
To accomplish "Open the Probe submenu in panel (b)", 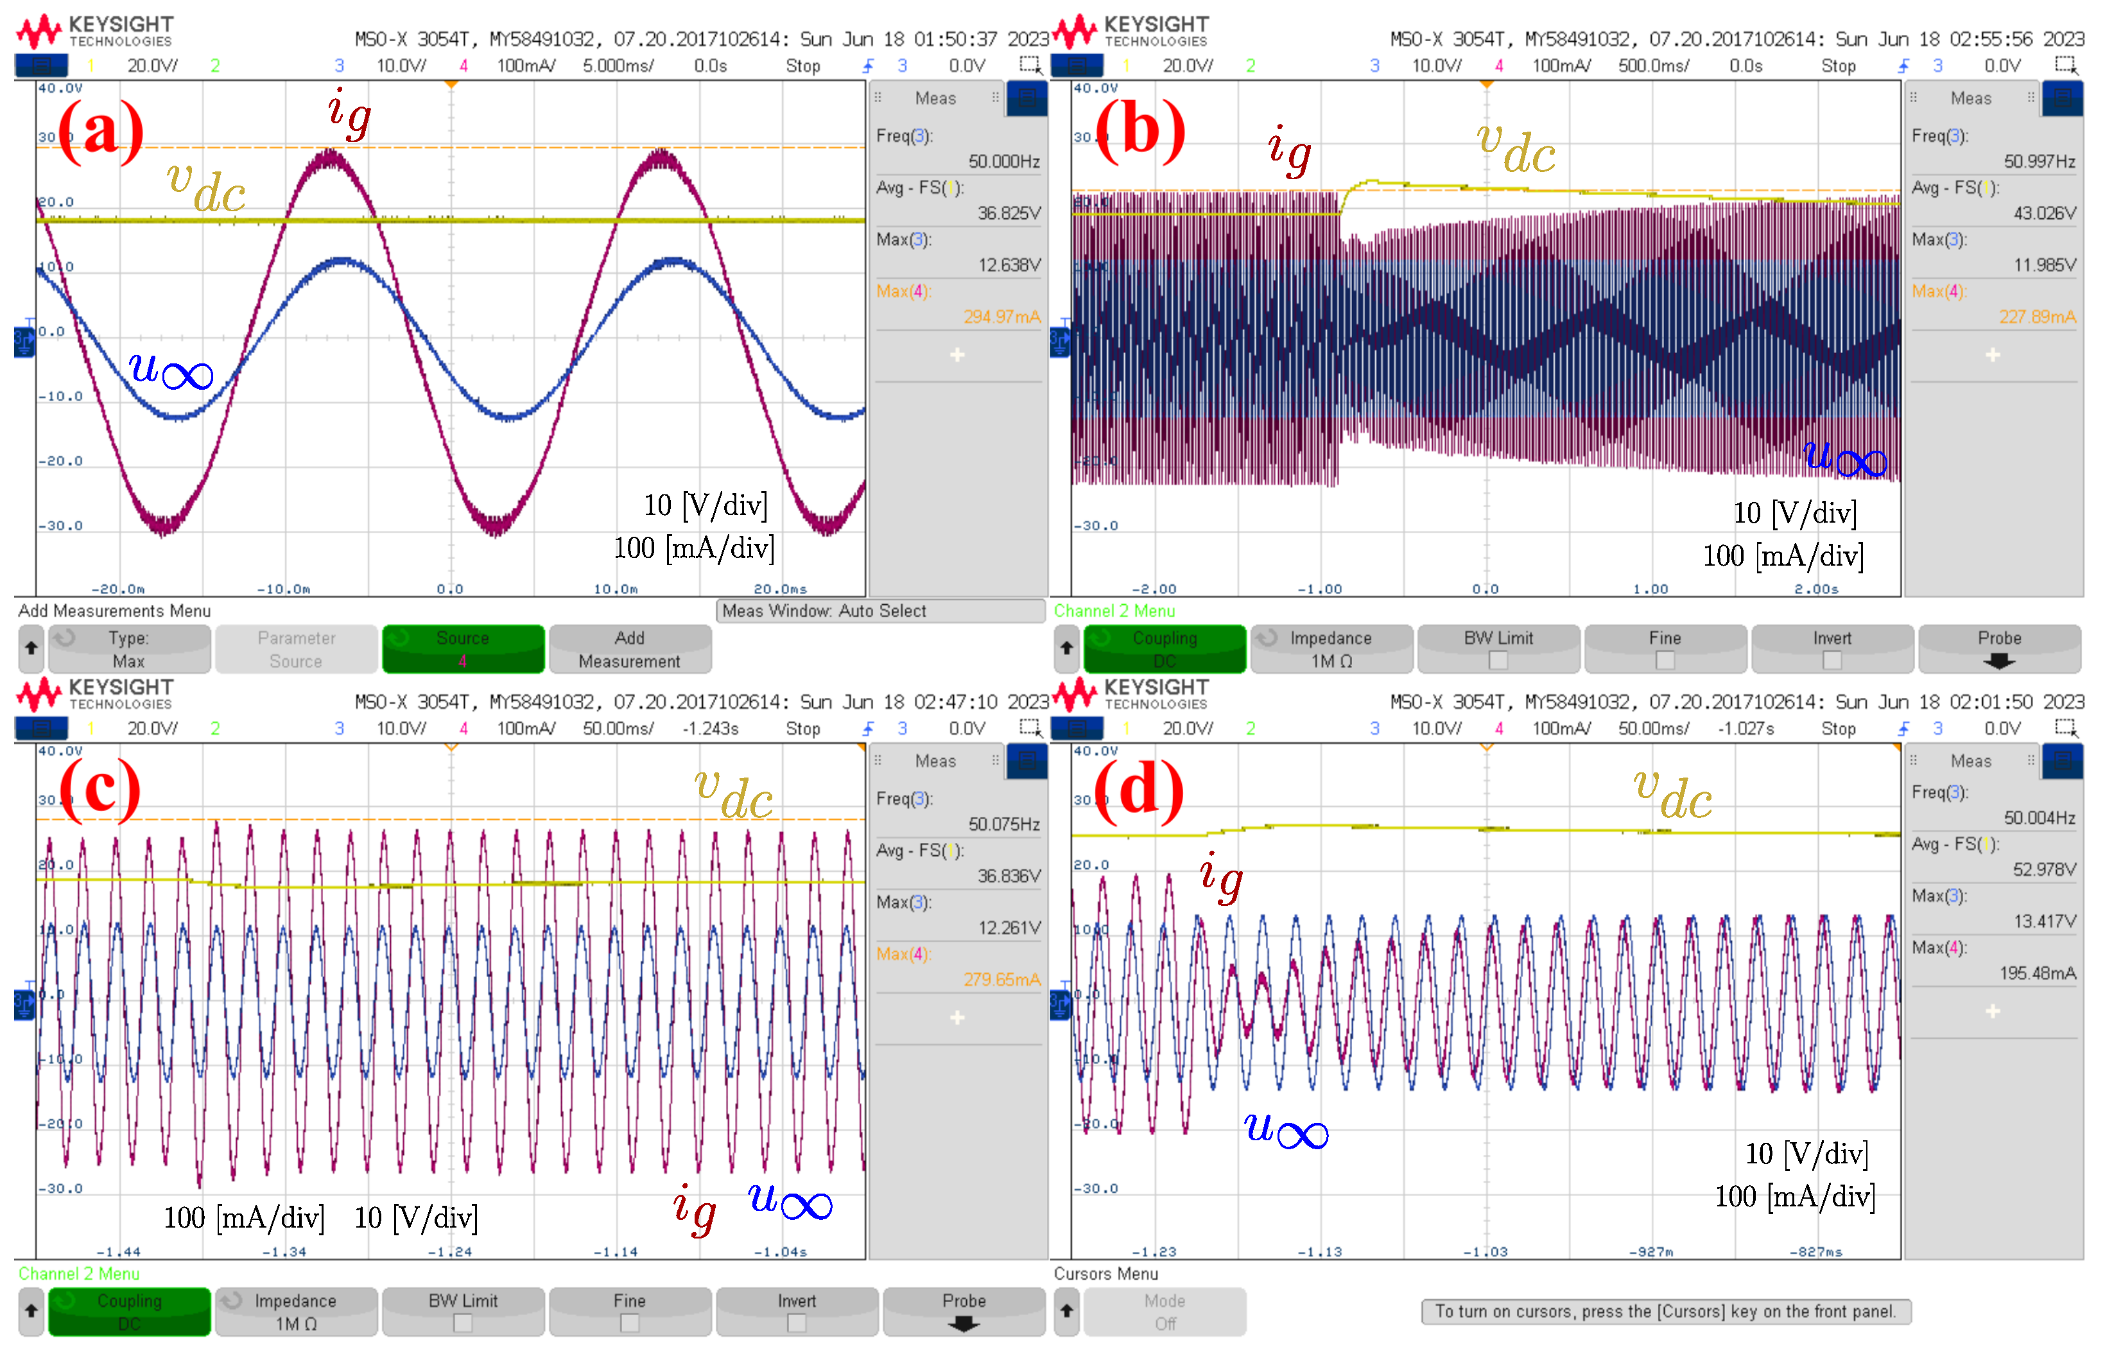I will 1998,649.
